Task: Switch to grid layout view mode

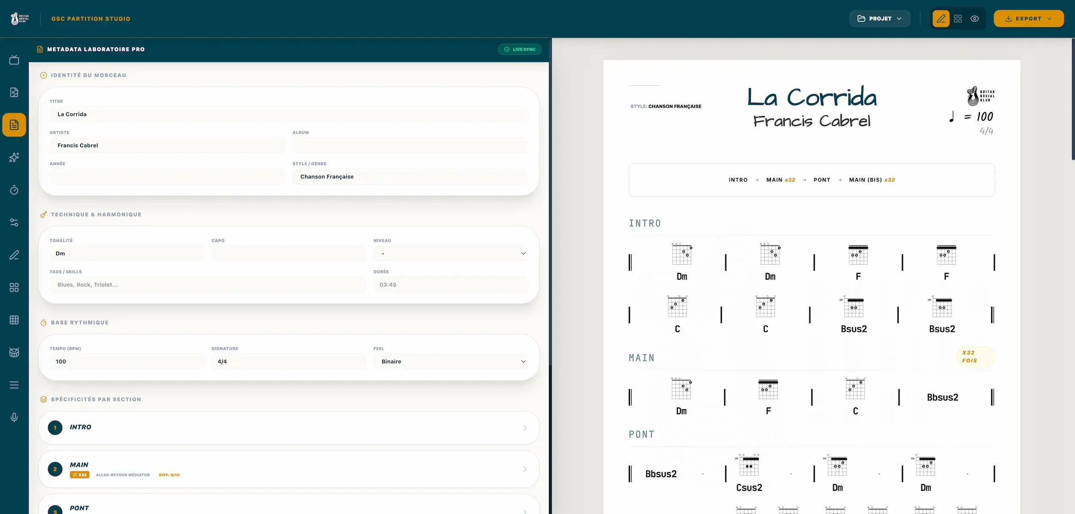Action: 958,19
